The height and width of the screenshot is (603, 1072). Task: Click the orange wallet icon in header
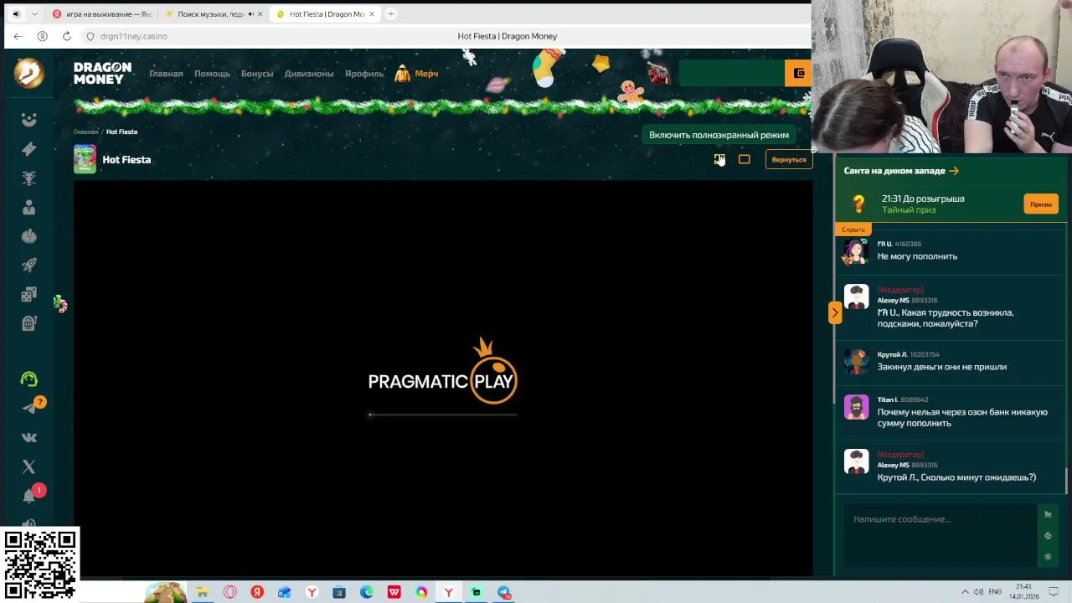tap(799, 74)
